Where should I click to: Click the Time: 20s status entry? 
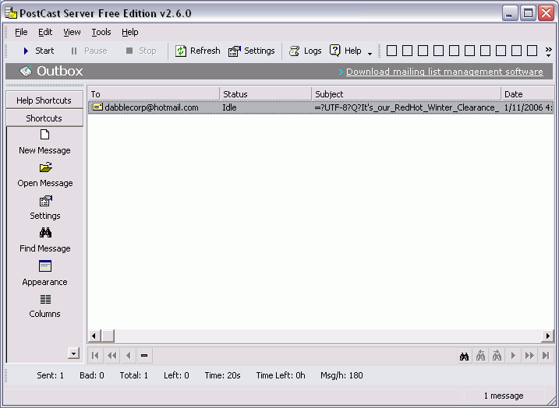point(223,375)
